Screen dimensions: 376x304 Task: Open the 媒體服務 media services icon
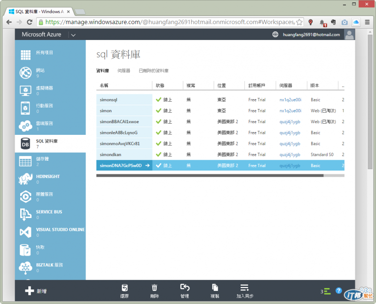[x=25, y=196]
